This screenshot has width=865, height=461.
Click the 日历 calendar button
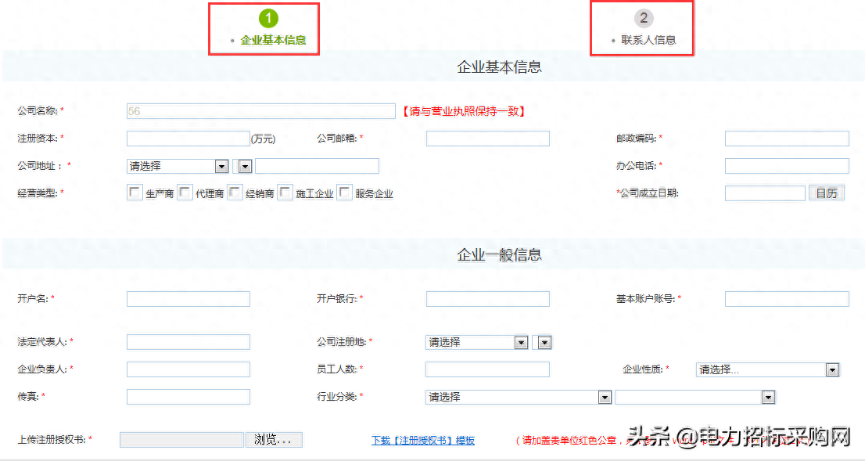826,193
